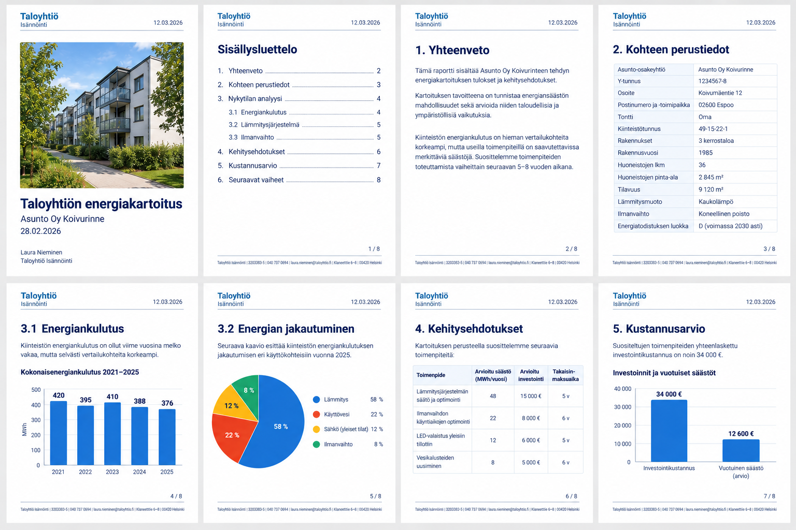Click the Yhteenveto entry in table of contents
The width and height of the screenshot is (796, 530).
(x=299, y=71)
